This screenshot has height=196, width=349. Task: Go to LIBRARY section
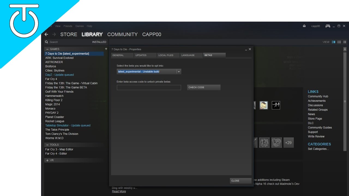point(92,34)
